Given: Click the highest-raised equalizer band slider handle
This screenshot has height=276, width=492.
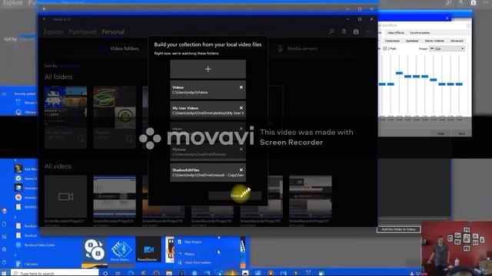Looking at the screenshot, I should (399, 73).
